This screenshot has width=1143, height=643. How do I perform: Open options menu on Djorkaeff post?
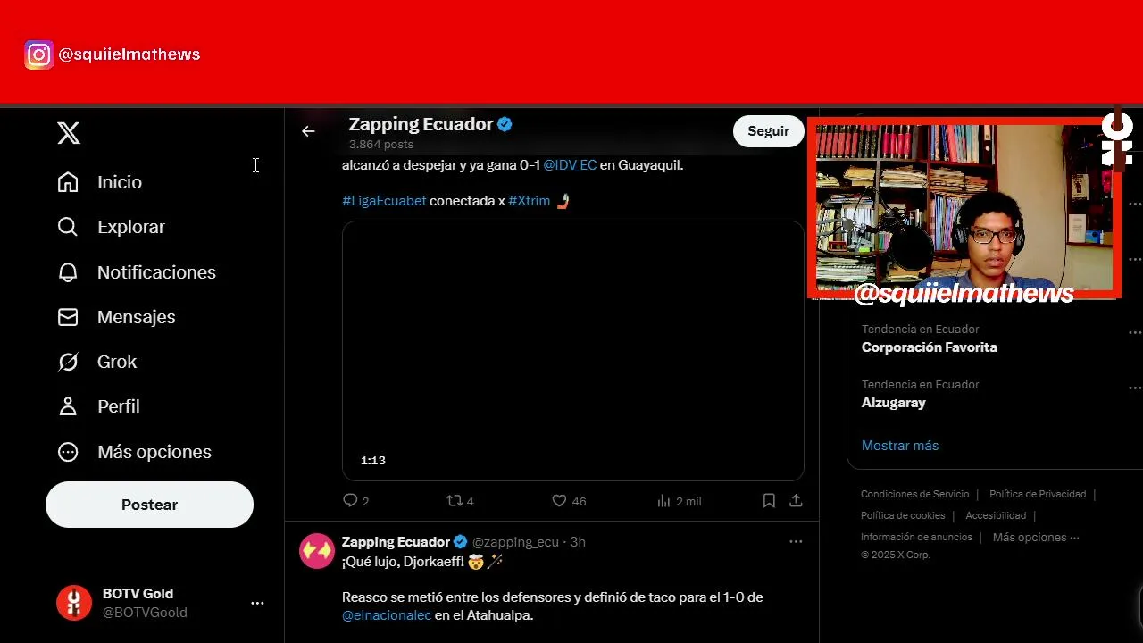click(x=796, y=541)
